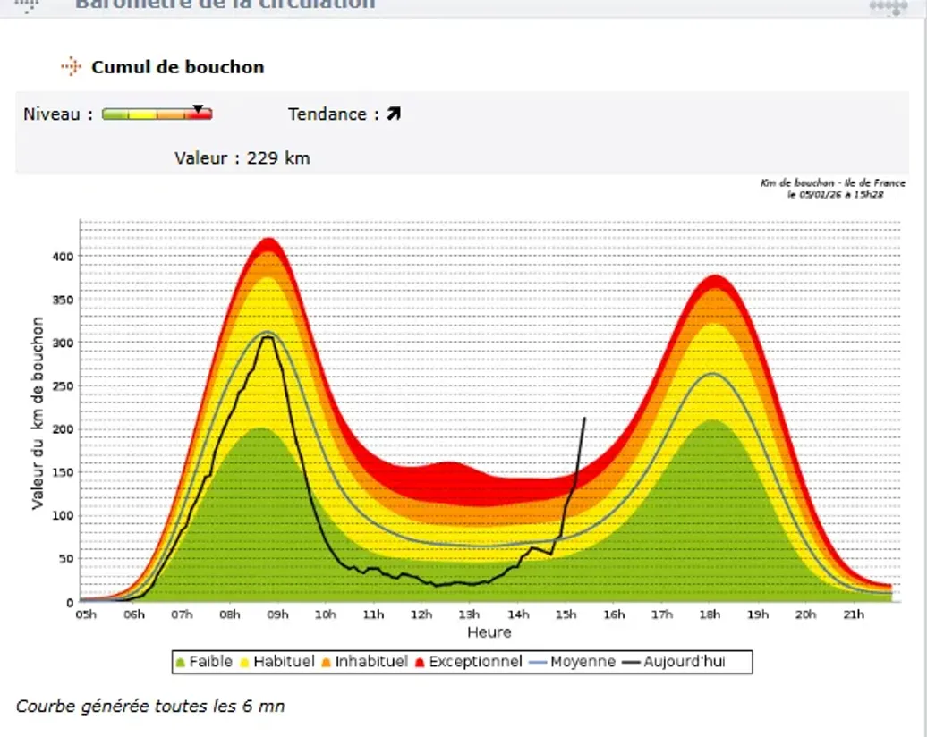Click the Courbe générée toutes les 6 mn note
Viewport: 927px width, 737px height.
tap(150, 707)
